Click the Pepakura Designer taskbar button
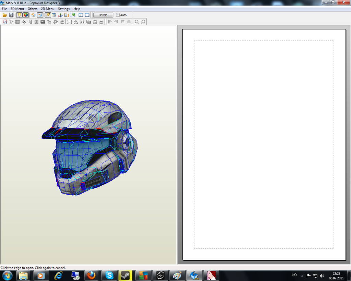Viewport: 351px width, 281px height. tap(194, 276)
